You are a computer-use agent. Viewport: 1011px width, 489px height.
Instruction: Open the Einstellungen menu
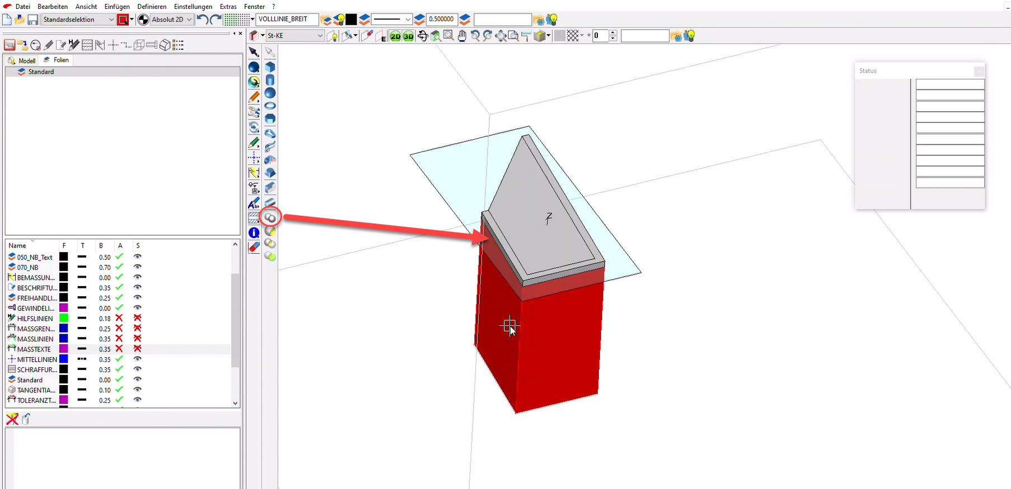pyautogui.click(x=193, y=7)
